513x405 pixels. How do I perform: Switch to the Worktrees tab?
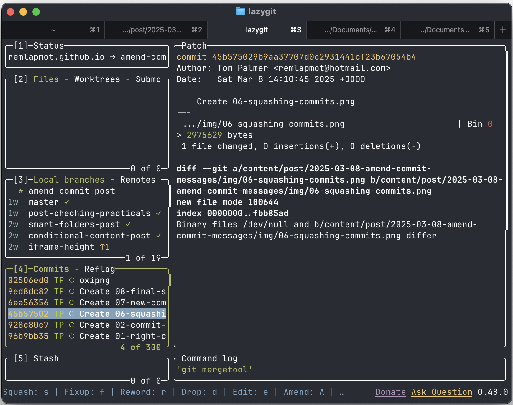pos(97,79)
